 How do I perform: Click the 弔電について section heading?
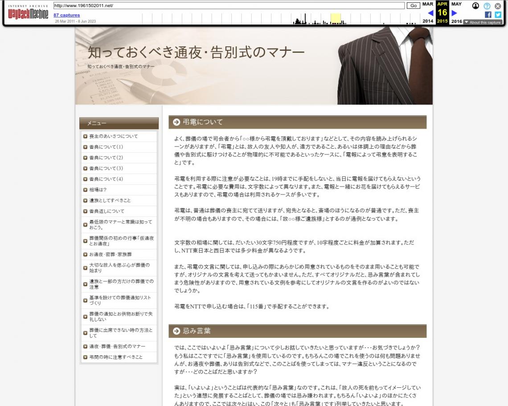pyautogui.click(x=203, y=122)
